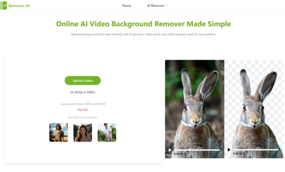Click the Upload Video button
This screenshot has height=172, width=285.
pyautogui.click(x=83, y=81)
